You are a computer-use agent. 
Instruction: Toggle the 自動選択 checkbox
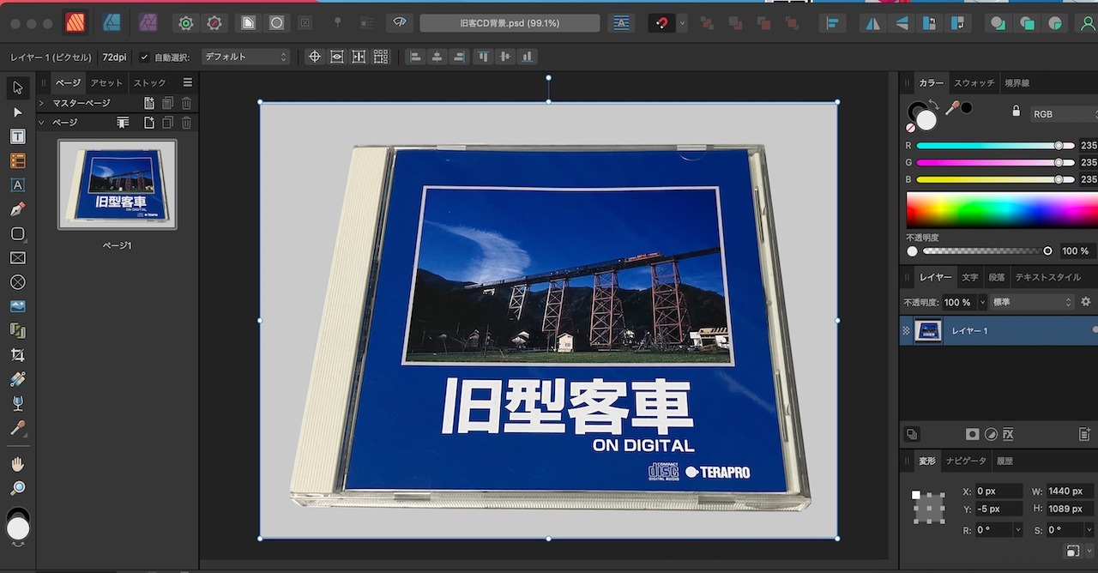[144, 57]
